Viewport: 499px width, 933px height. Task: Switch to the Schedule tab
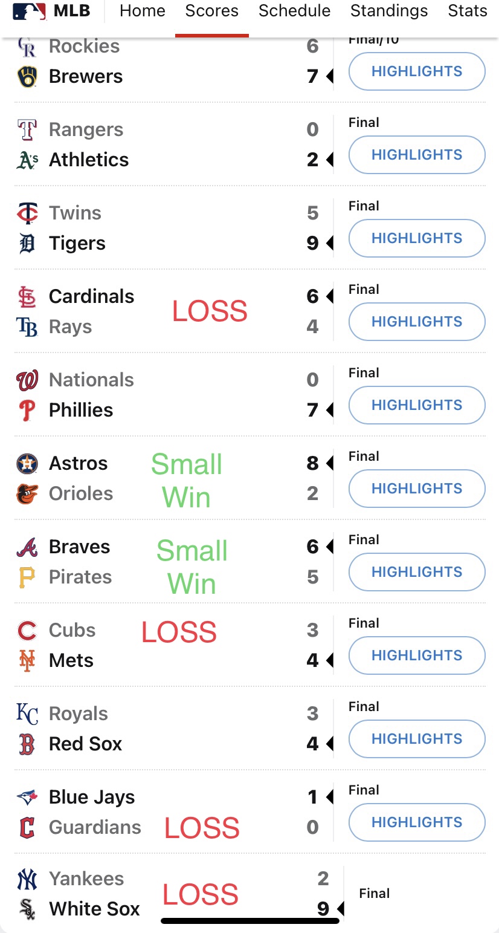(x=294, y=11)
